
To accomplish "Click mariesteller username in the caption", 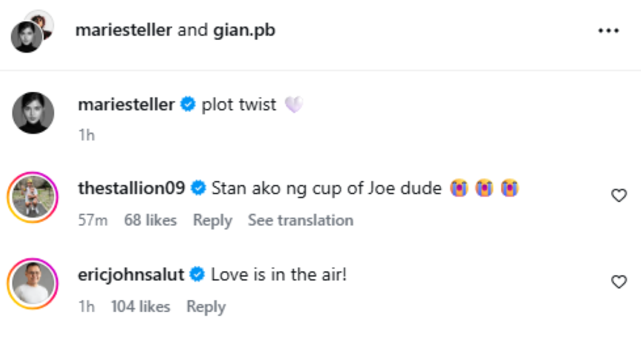I will [126, 105].
